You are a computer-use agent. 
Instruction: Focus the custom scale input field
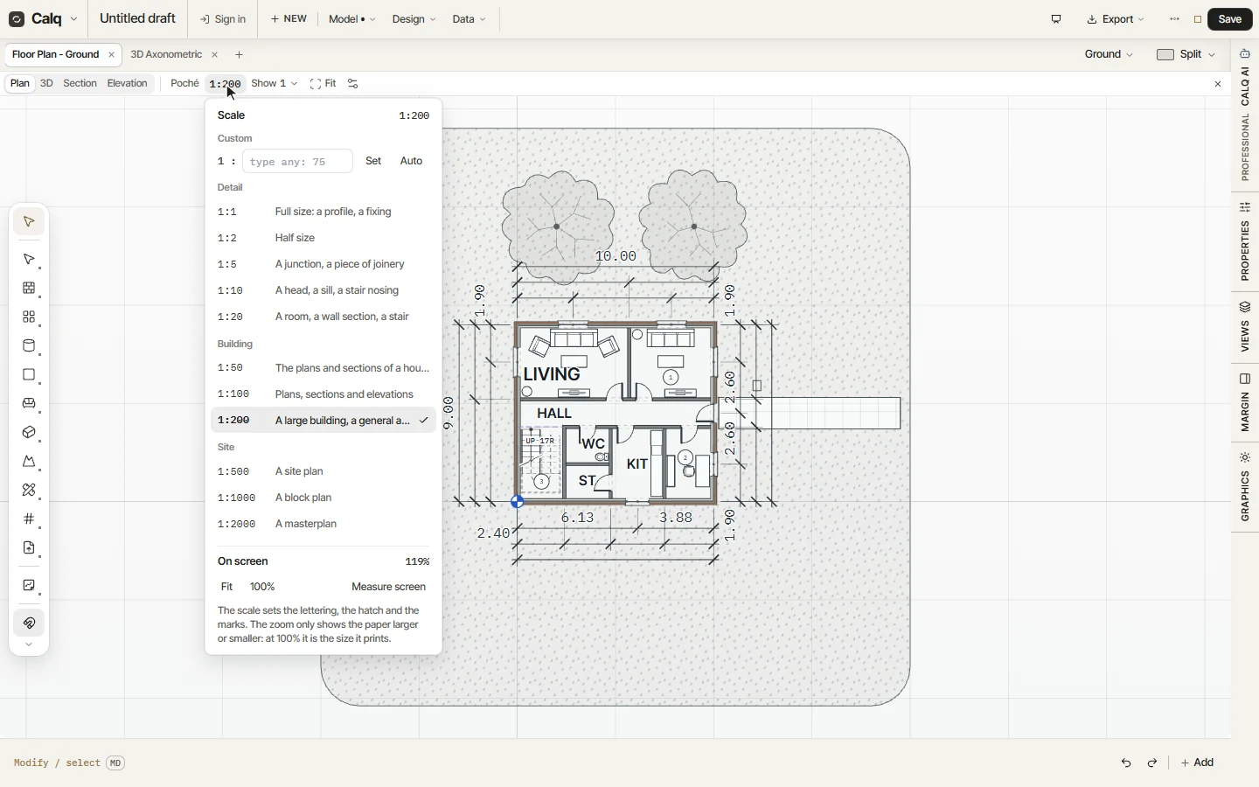tap(298, 162)
